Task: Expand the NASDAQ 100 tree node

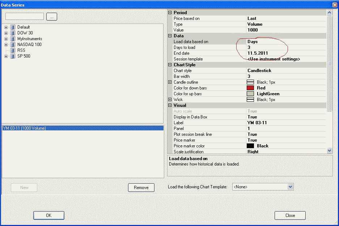Action: click(x=6, y=45)
